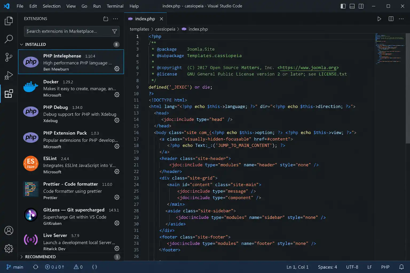
Task: Click the Ln 1, Col 1 position indicator
Action: click(x=297, y=267)
